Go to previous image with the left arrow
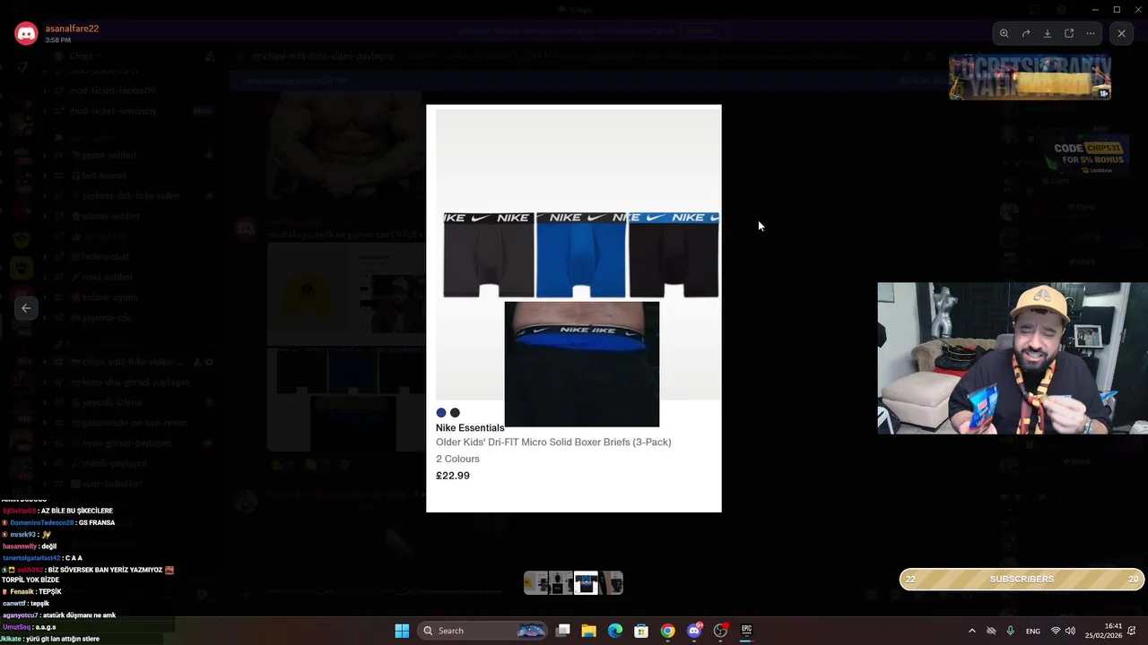Screen dimensions: 1148x645 26,308
